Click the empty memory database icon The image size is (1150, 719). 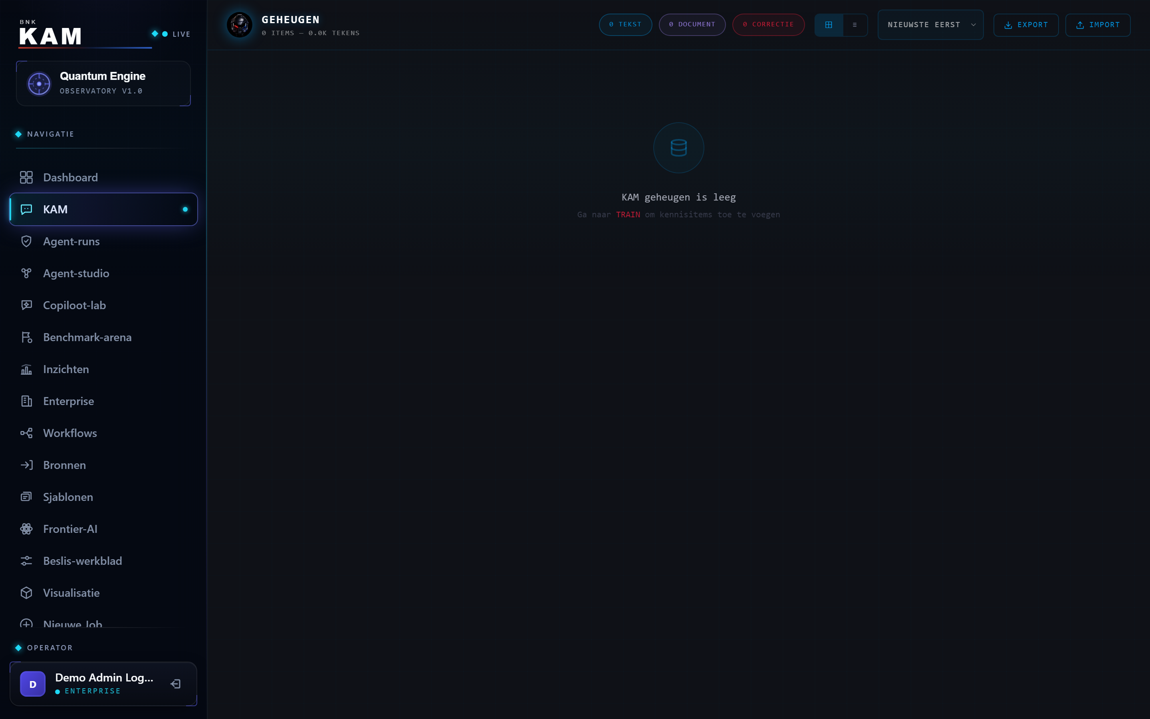(x=678, y=148)
